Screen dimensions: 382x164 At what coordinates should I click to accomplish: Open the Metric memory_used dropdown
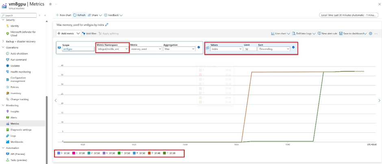point(146,49)
